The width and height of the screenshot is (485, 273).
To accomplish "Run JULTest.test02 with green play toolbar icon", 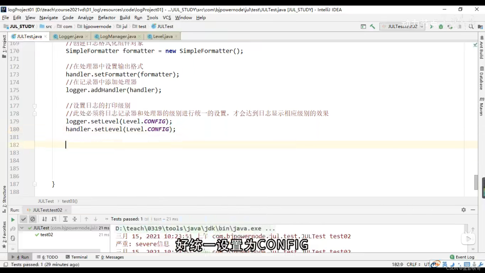I will point(431,27).
